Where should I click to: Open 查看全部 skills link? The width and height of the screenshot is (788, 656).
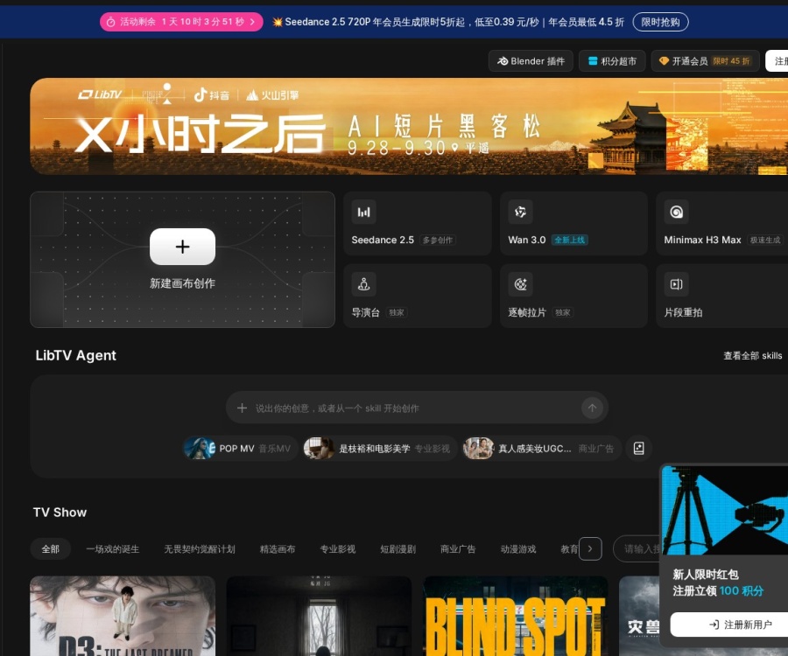752,356
